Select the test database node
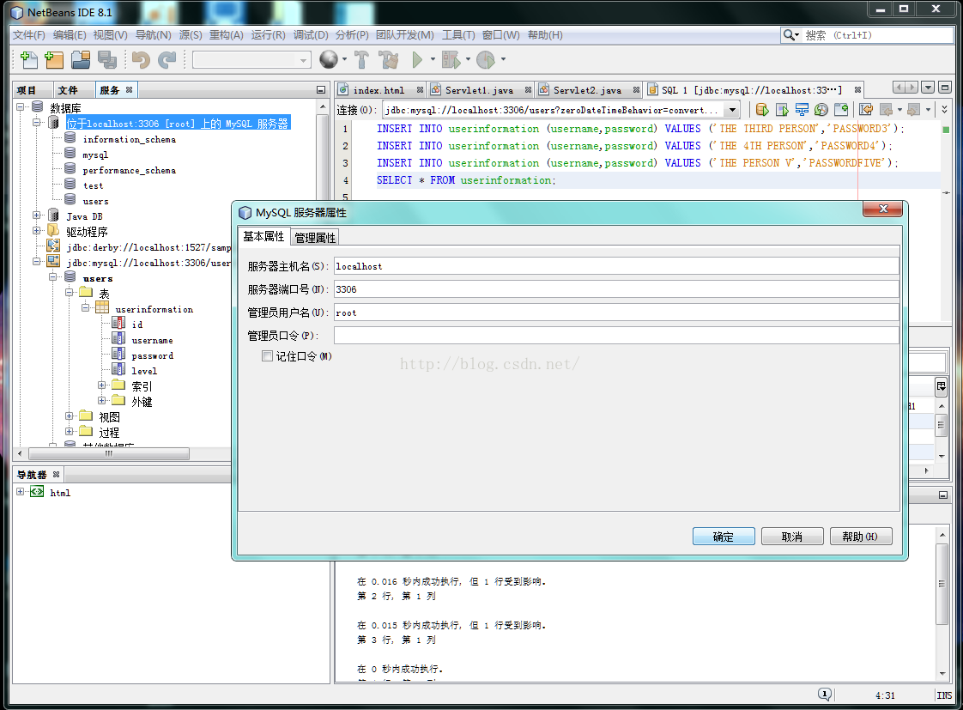 93,185
